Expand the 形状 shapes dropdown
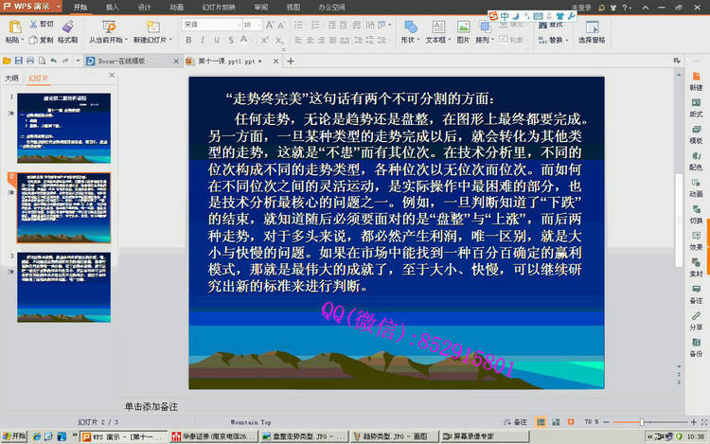Image resolution: width=710 pixels, height=444 pixels. 409,41
